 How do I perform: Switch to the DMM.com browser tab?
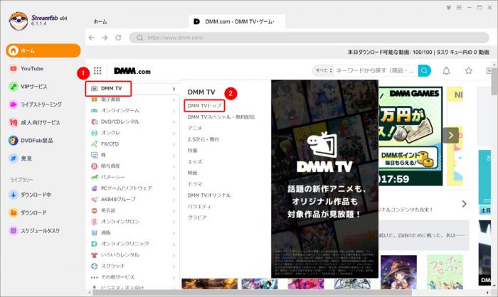[x=237, y=21]
